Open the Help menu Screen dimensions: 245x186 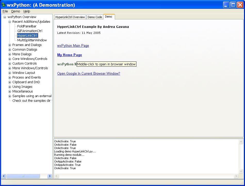click(27, 11)
